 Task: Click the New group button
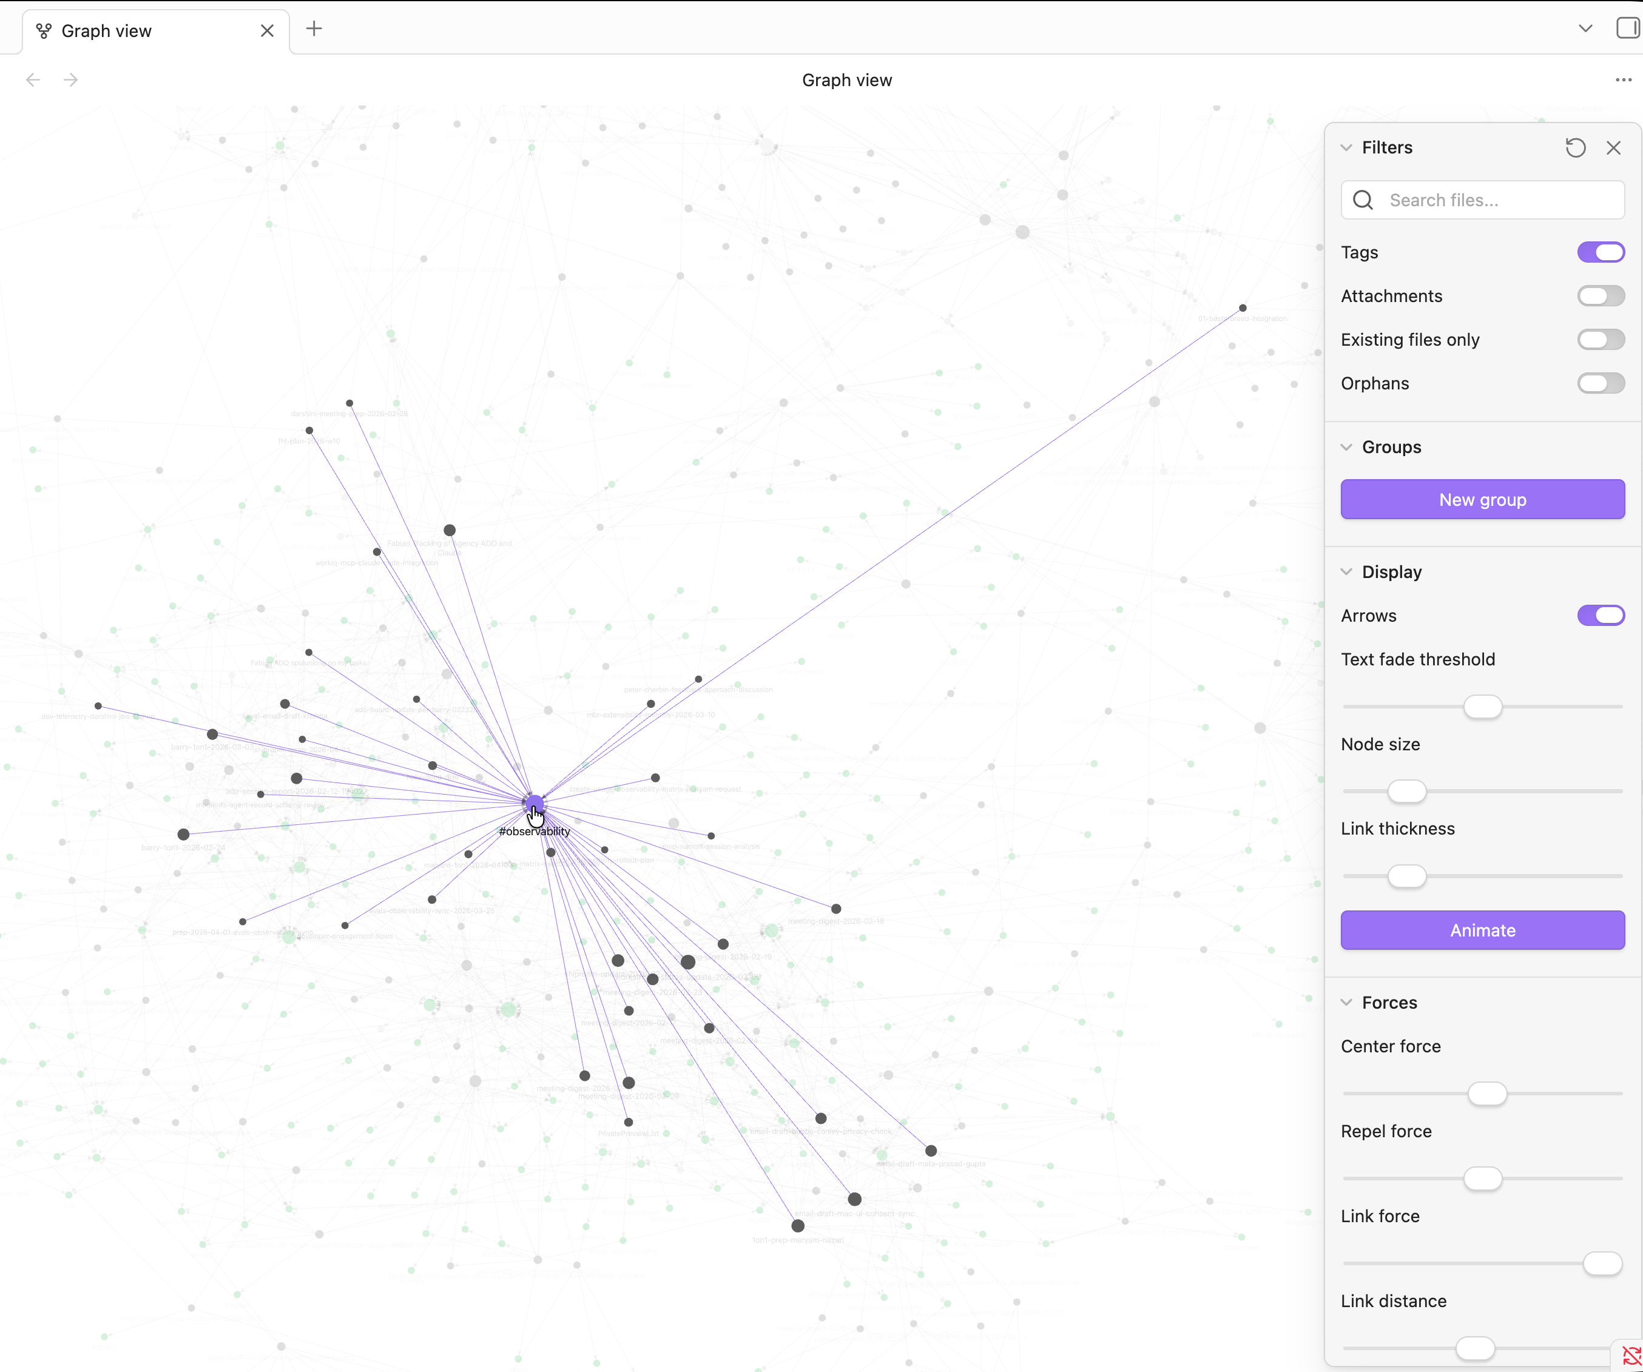pyautogui.click(x=1482, y=499)
